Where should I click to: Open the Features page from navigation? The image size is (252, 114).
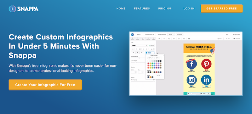tap(142, 9)
